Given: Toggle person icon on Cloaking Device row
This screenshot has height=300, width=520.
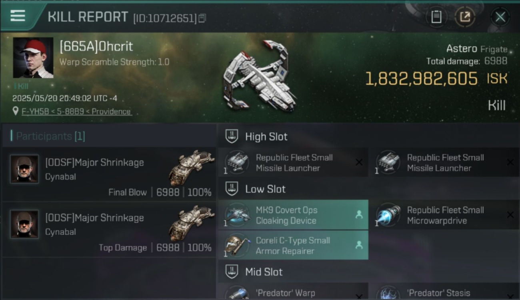Looking at the screenshot, I should (x=359, y=215).
